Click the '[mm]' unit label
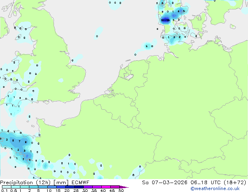Viewport: 248px width, 192px height. 61,183
